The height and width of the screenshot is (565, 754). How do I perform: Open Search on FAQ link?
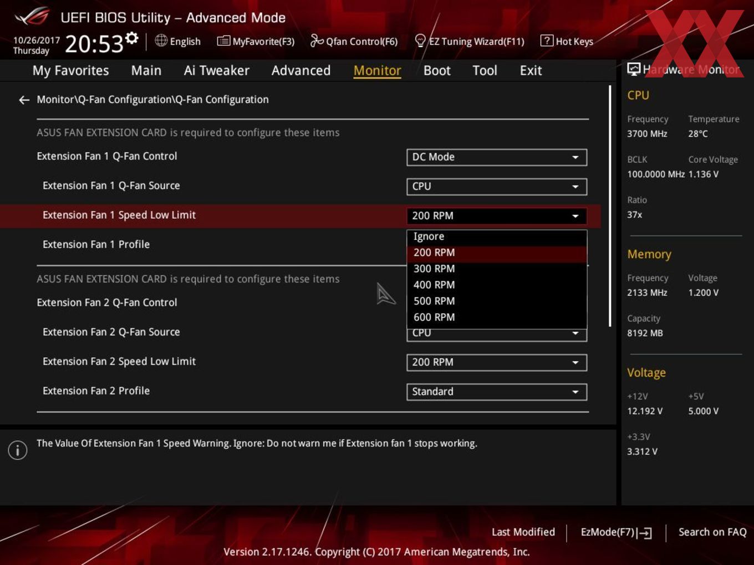tap(712, 532)
